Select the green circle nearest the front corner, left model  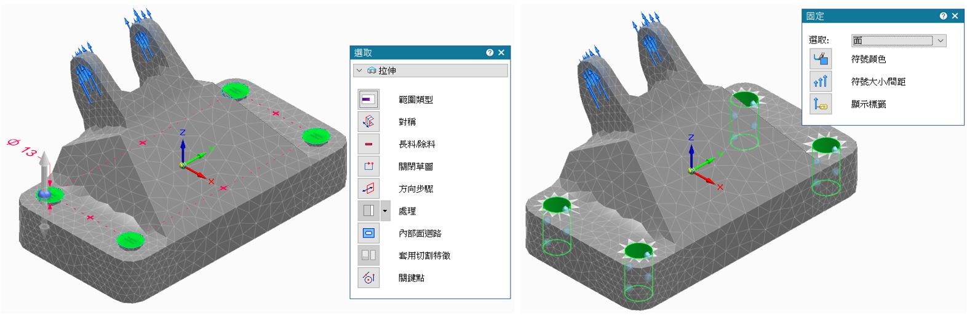point(130,239)
